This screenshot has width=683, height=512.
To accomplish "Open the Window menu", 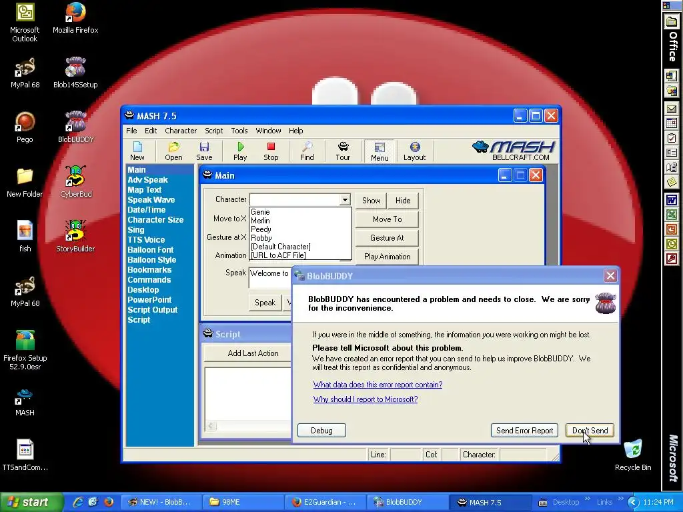I will pos(268,131).
